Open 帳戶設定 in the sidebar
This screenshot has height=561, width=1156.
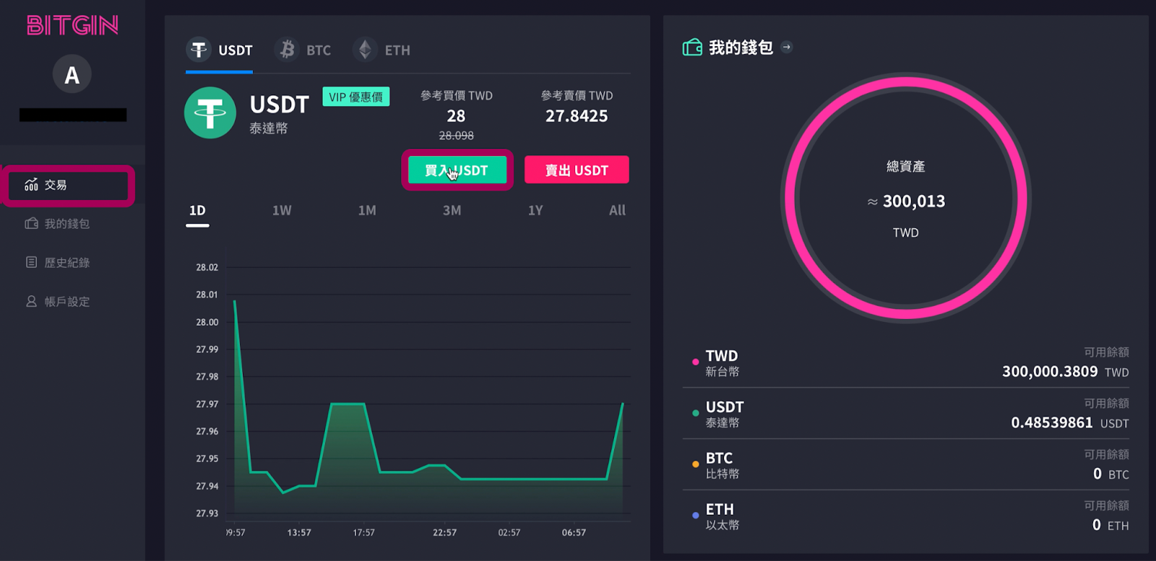(67, 302)
